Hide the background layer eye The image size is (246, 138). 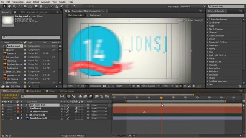[3, 115]
